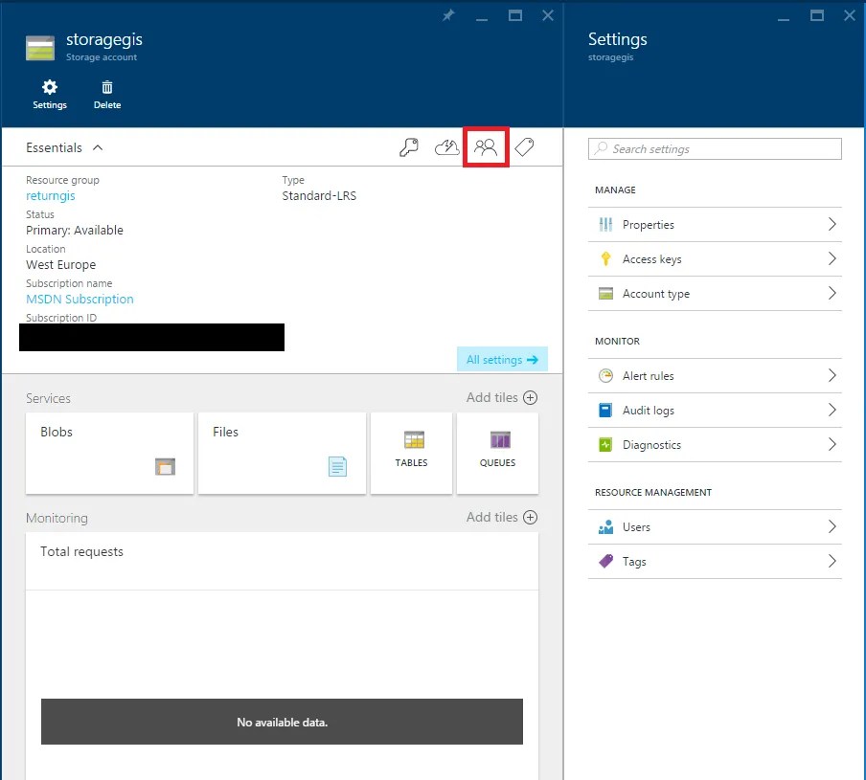Viewport: 866px width, 780px height.
Task: Click the green Diagnostics icon
Action: pos(605,445)
